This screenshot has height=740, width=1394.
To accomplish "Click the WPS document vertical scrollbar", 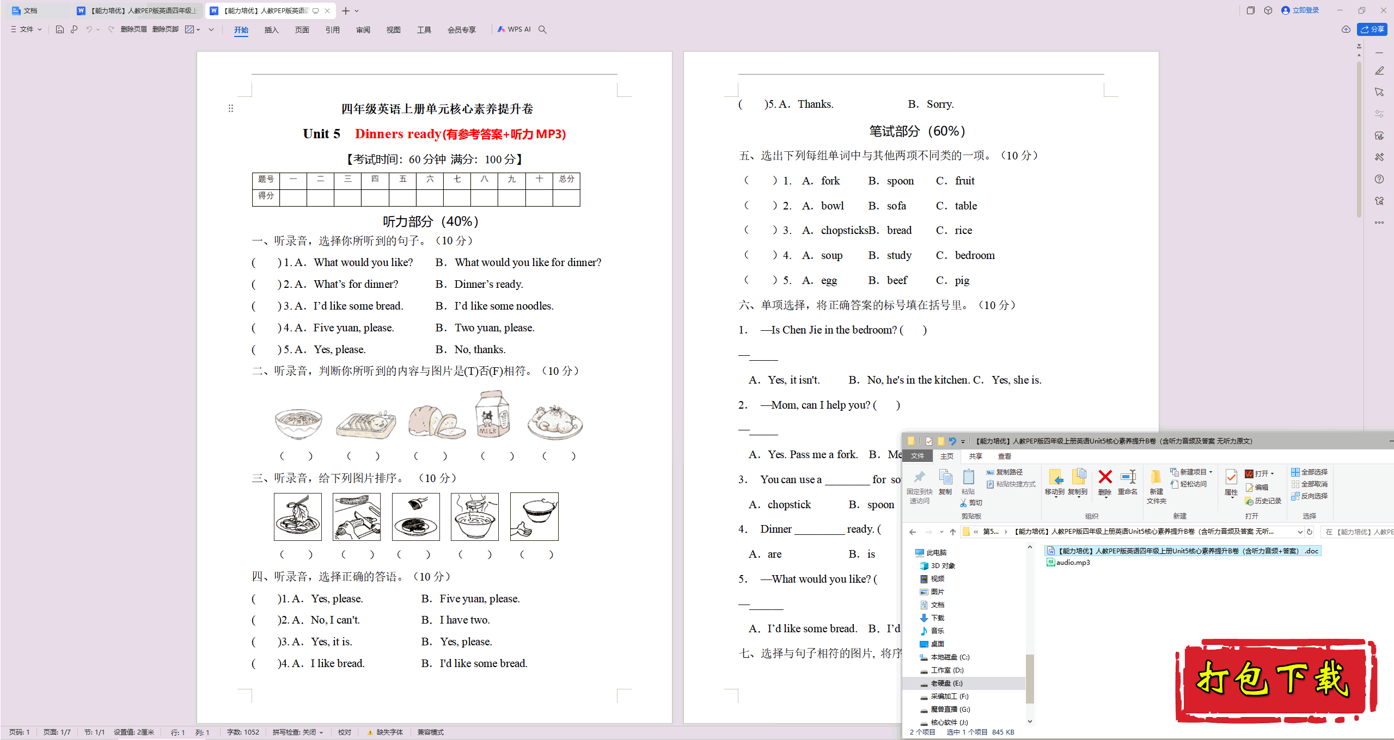I will coord(1359,139).
